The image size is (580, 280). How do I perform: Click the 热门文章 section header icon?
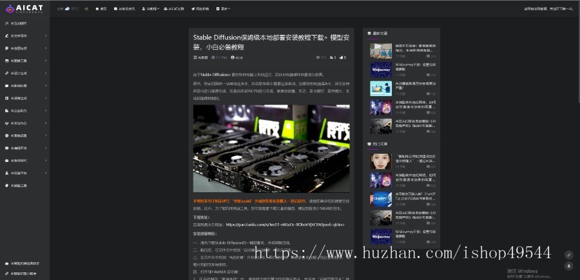click(x=369, y=144)
